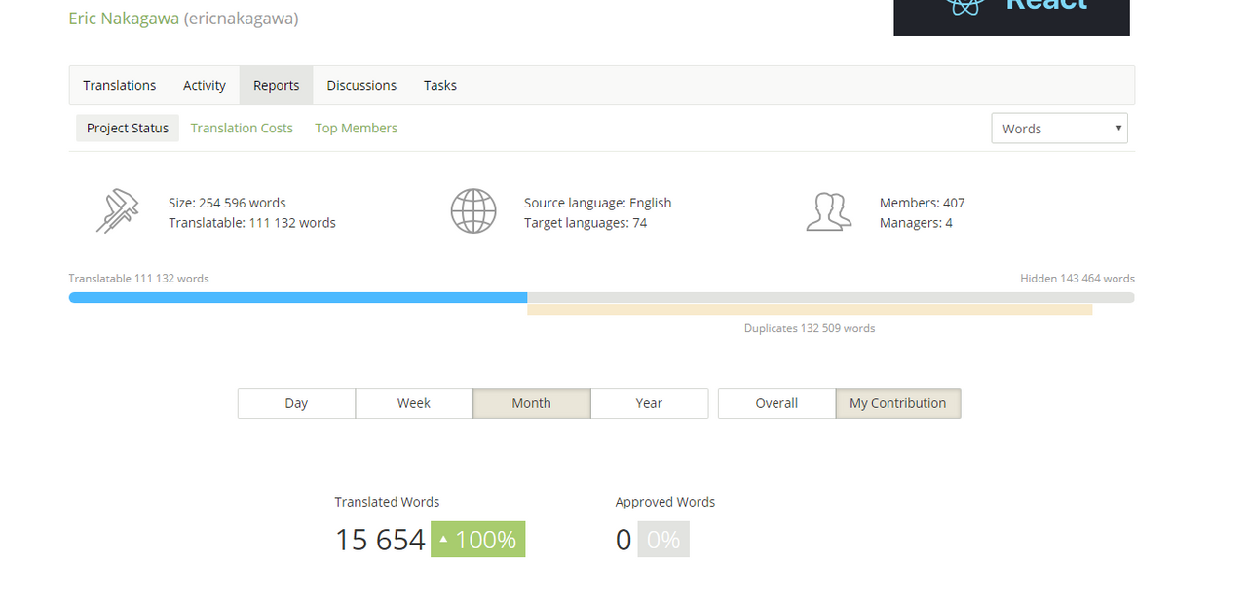Image resolution: width=1247 pixels, height=601 pixels.
Task: Click the grey 0% badge
Action: click(x=663, y=539)
